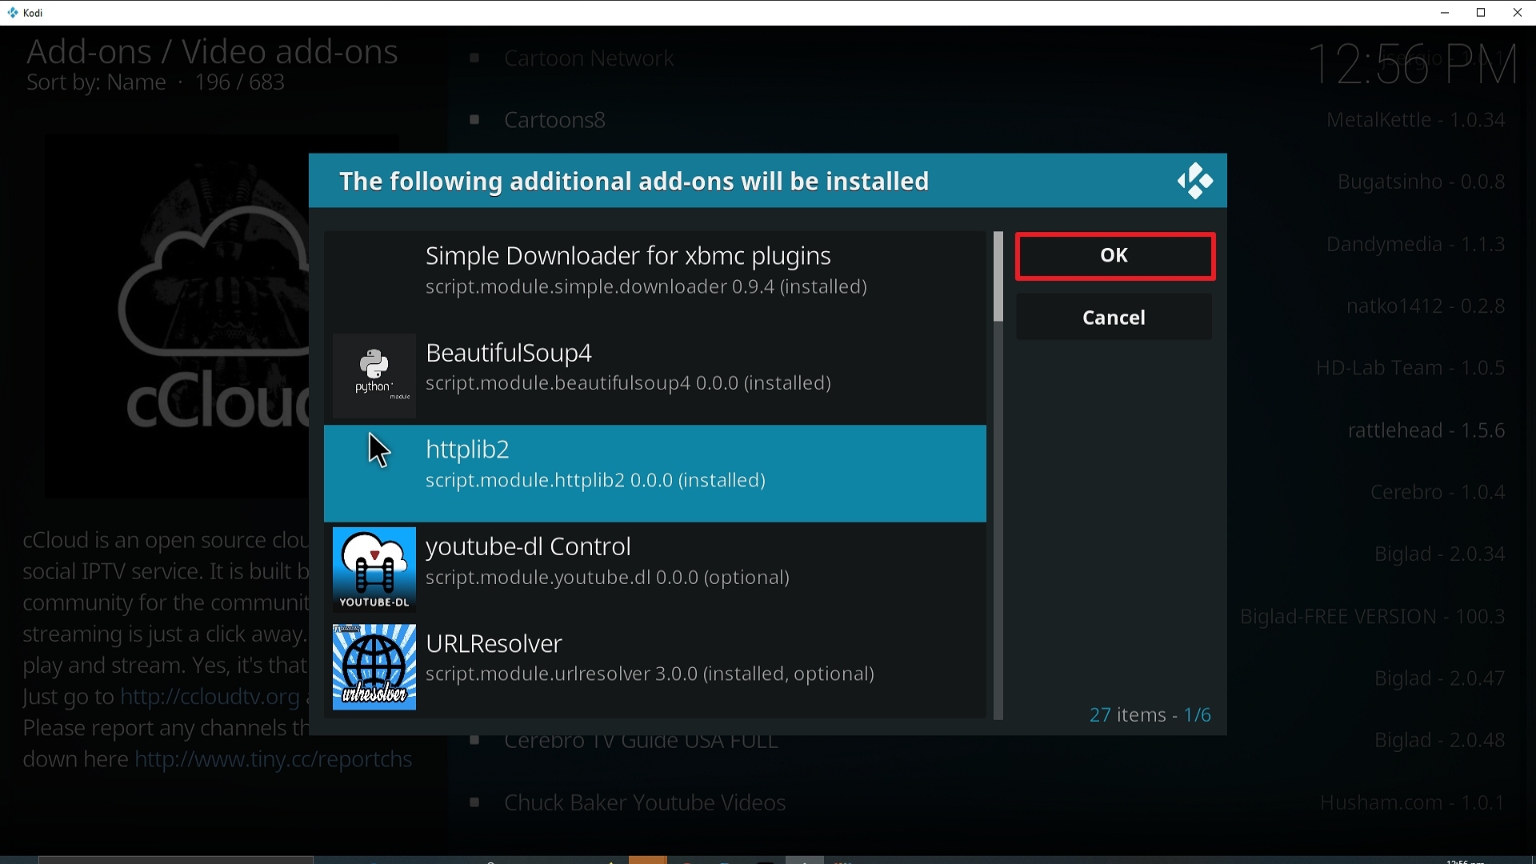1536x864 pixels.
Task: Select the Cartoons8 add-on in background list
Action: pos(555,120)
